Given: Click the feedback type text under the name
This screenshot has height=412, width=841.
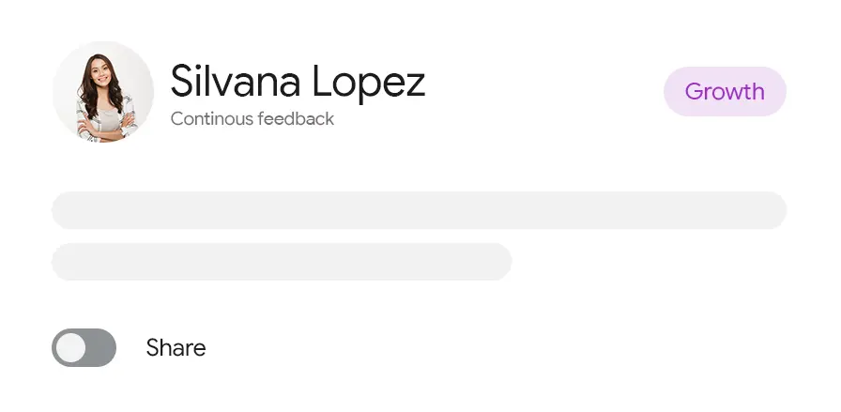Looking at the screenshot, I should [252, 119].
